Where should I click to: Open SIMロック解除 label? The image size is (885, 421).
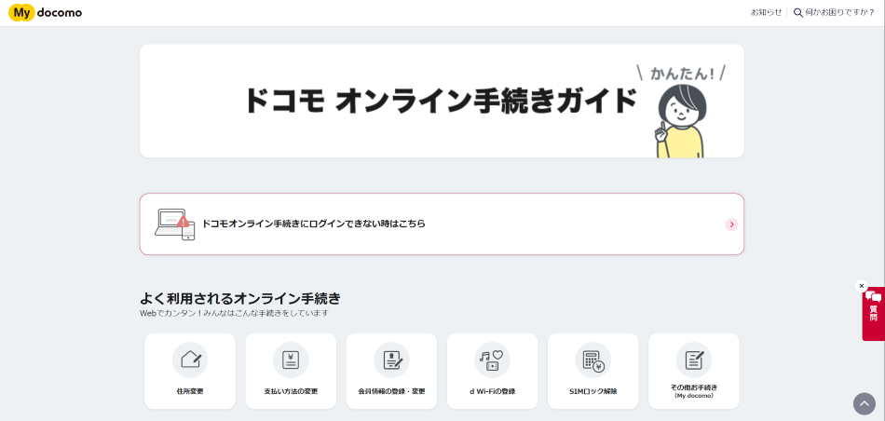[593, 391]
